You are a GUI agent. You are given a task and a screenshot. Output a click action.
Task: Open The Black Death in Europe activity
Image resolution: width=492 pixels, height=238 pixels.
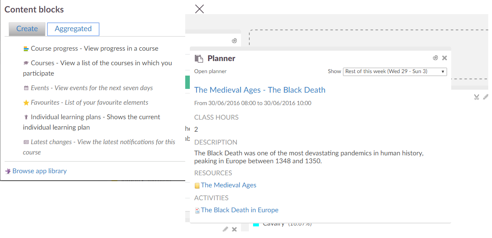(239, 210)
